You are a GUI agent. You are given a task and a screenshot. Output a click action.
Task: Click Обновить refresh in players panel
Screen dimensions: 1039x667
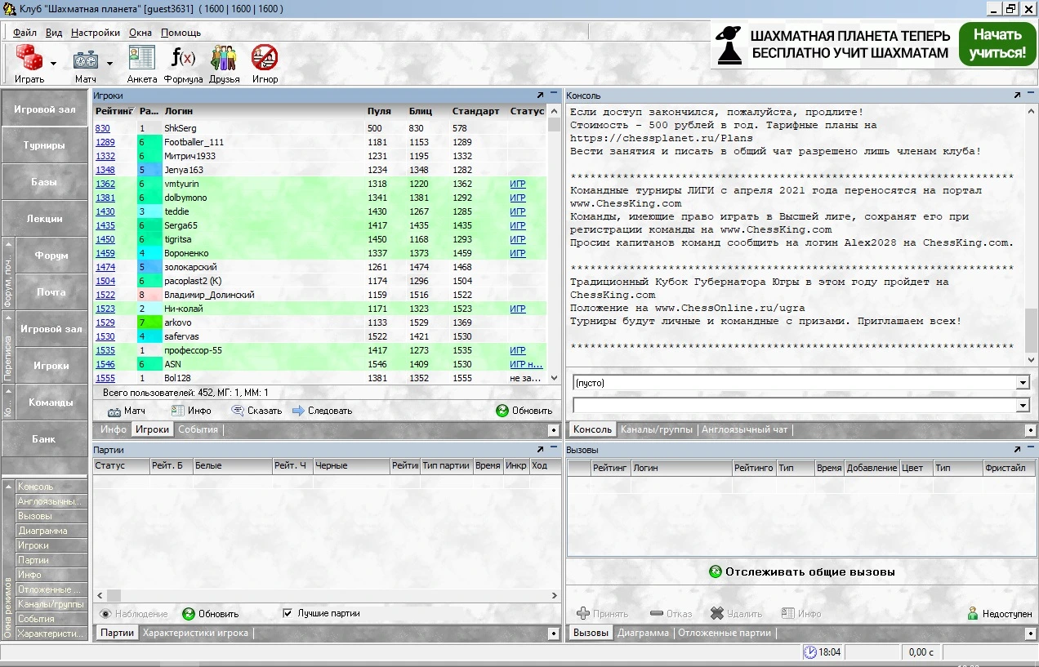pos(524,411)
